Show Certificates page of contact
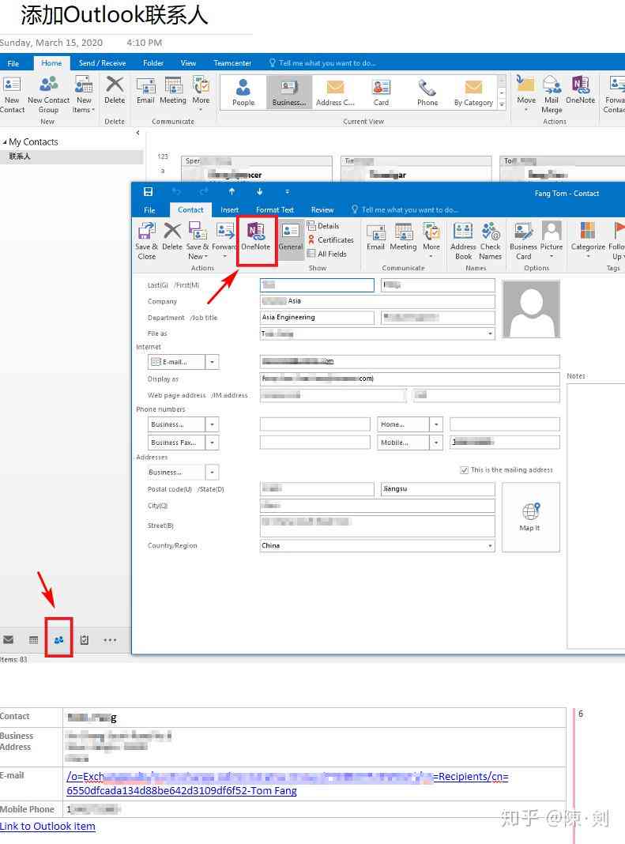625x844 pixels. point(330,240)
